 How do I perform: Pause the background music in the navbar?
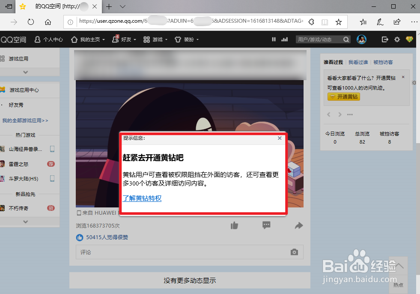point(274,39)
